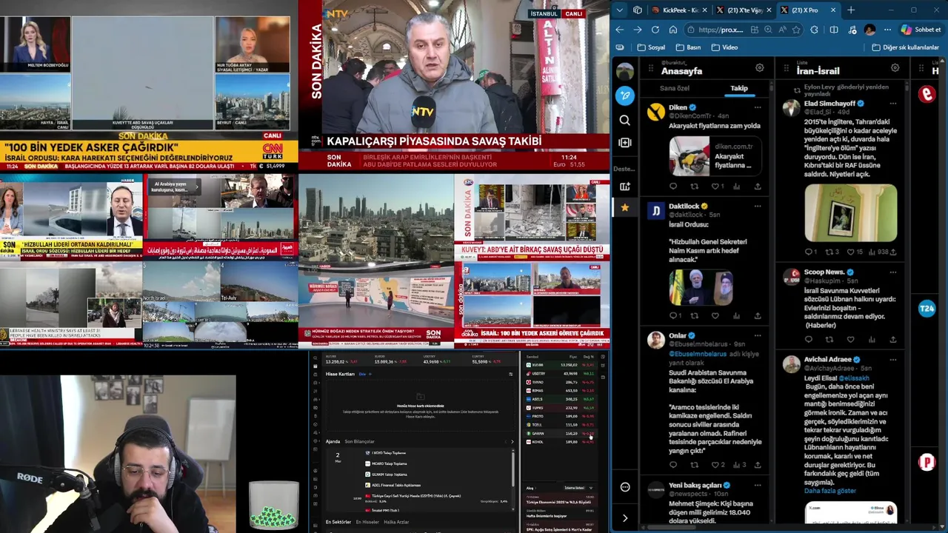This screenshot has height=533, width=948.
Task: Open Son Bilançolar tab in finance panel
Action: pyautogui.click(x=359, y=441)
